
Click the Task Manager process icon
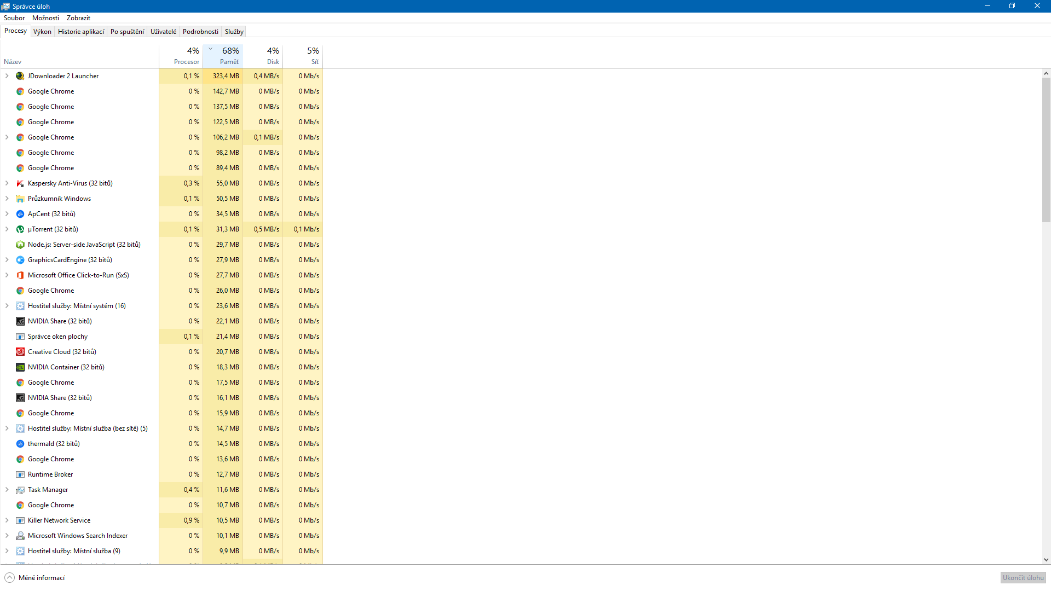click(20, 490)
